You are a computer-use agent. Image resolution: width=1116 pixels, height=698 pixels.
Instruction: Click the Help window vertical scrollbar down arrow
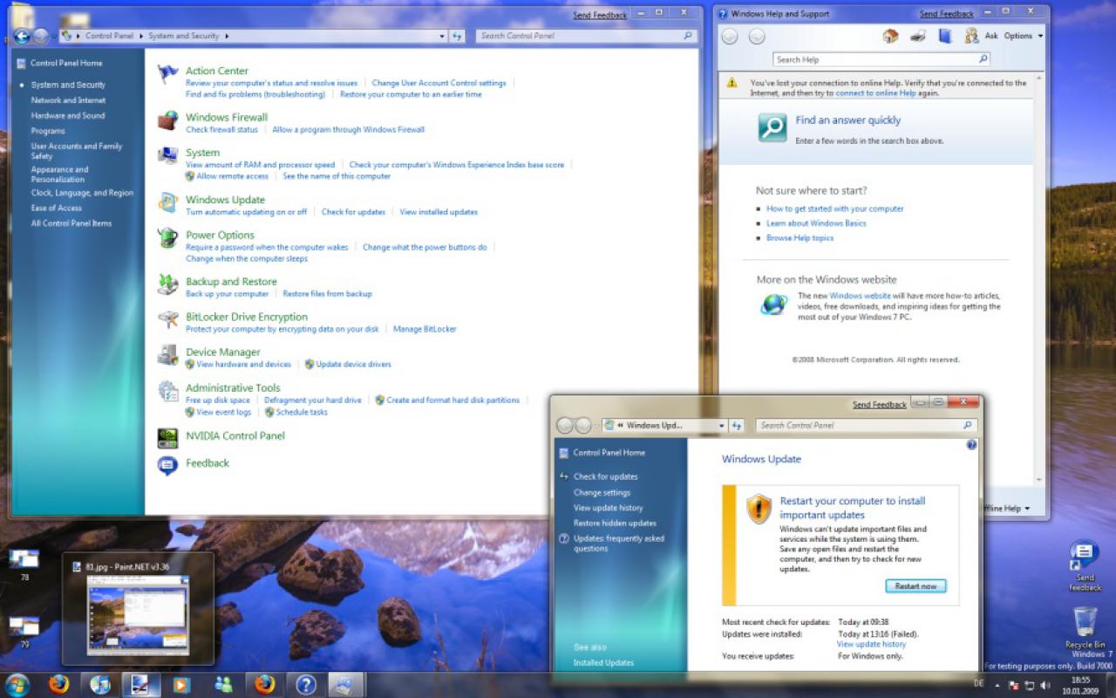pyautogui.click(x=1038, y=481)
